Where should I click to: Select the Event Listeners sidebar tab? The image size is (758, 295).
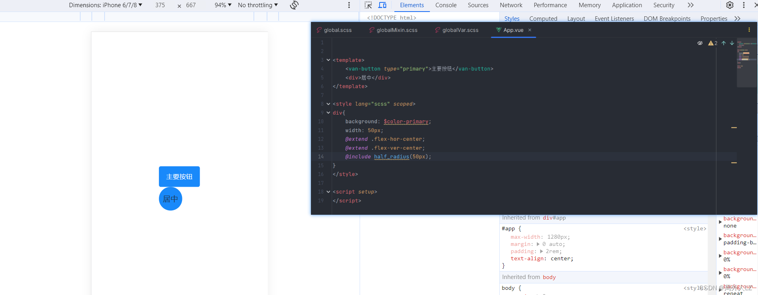[x=614, y=19]
